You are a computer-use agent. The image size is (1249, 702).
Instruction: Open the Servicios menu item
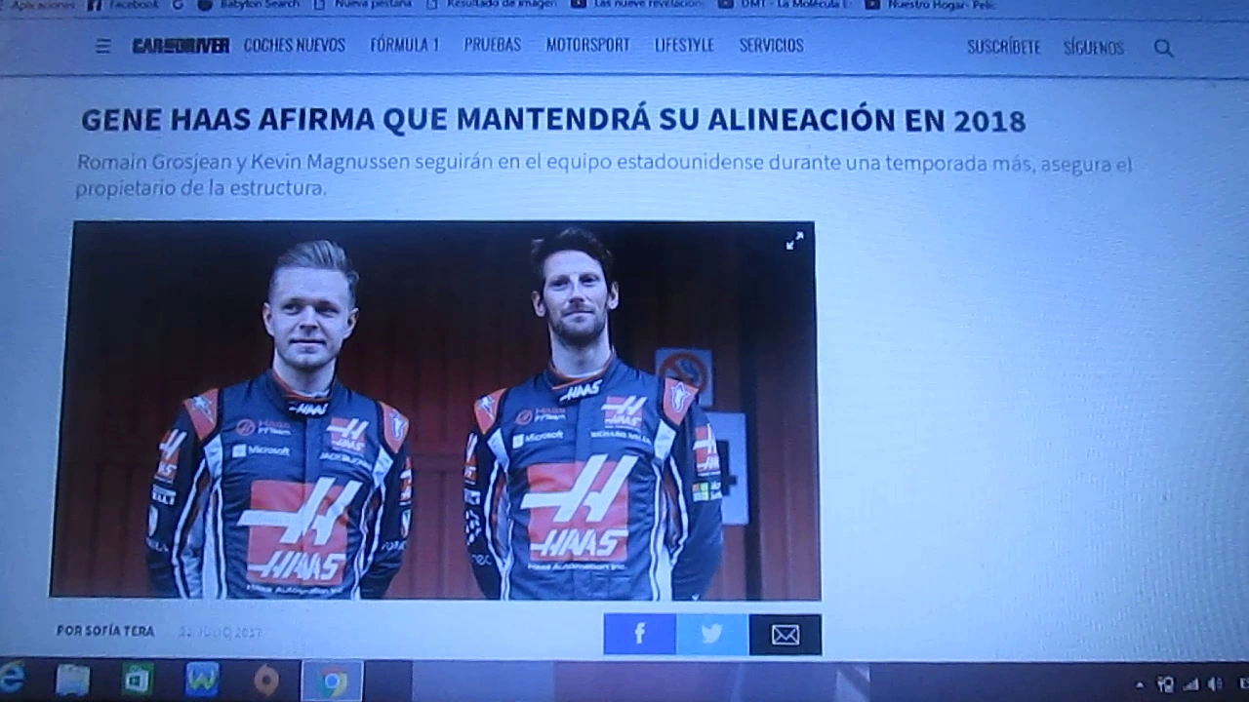pyautogui.click(x=771, y=45)
